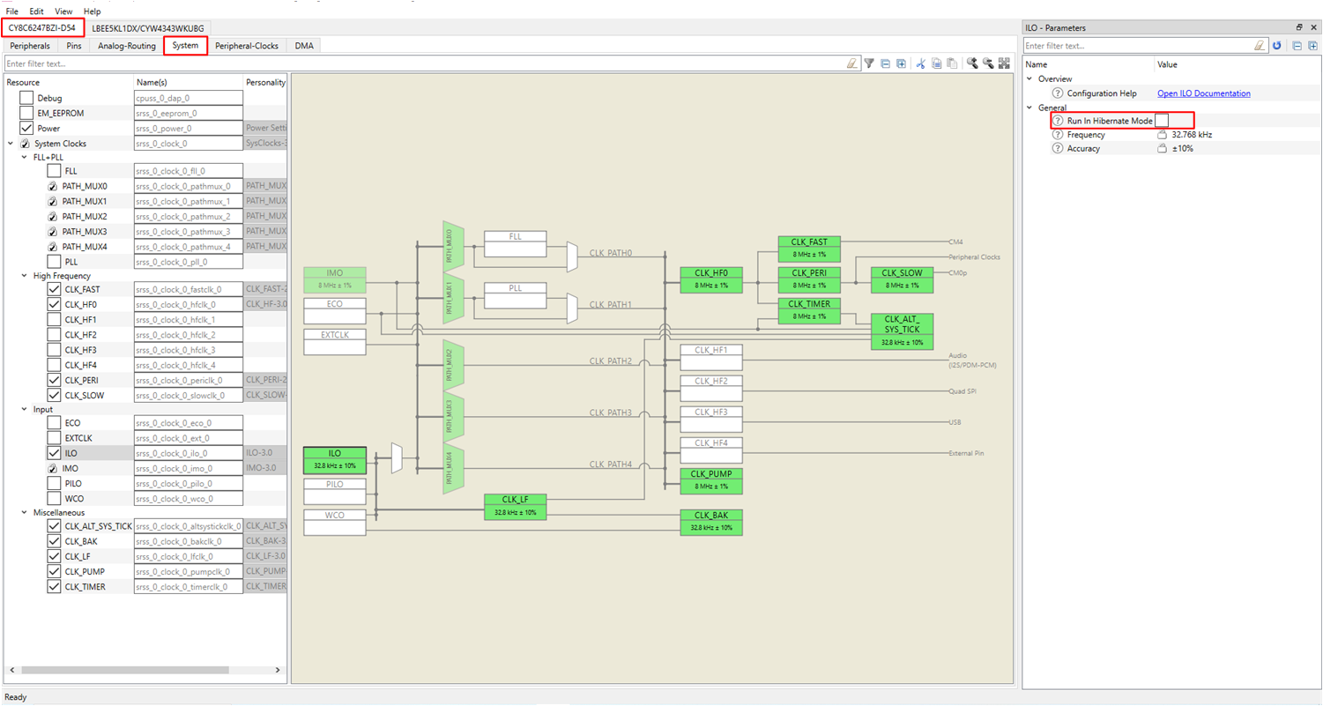Enable the PLL checkbox
Image resolution: width=1323 pixels, height=706 pixels.
click(54, 262)
